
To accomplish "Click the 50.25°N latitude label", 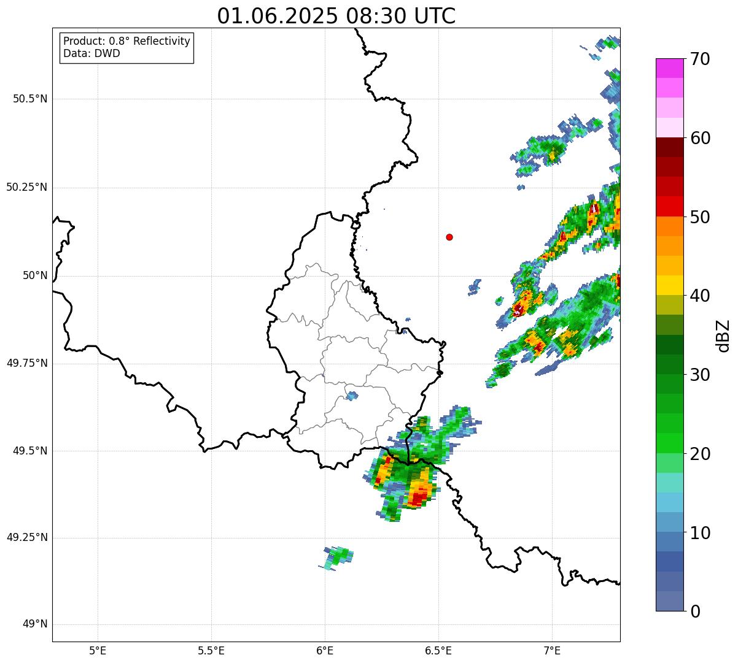I will pyautogui.click(x=27, y=187).
